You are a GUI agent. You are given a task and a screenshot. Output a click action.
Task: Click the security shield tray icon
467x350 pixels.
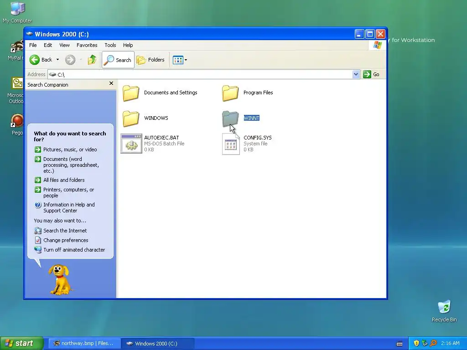point(416,343)
